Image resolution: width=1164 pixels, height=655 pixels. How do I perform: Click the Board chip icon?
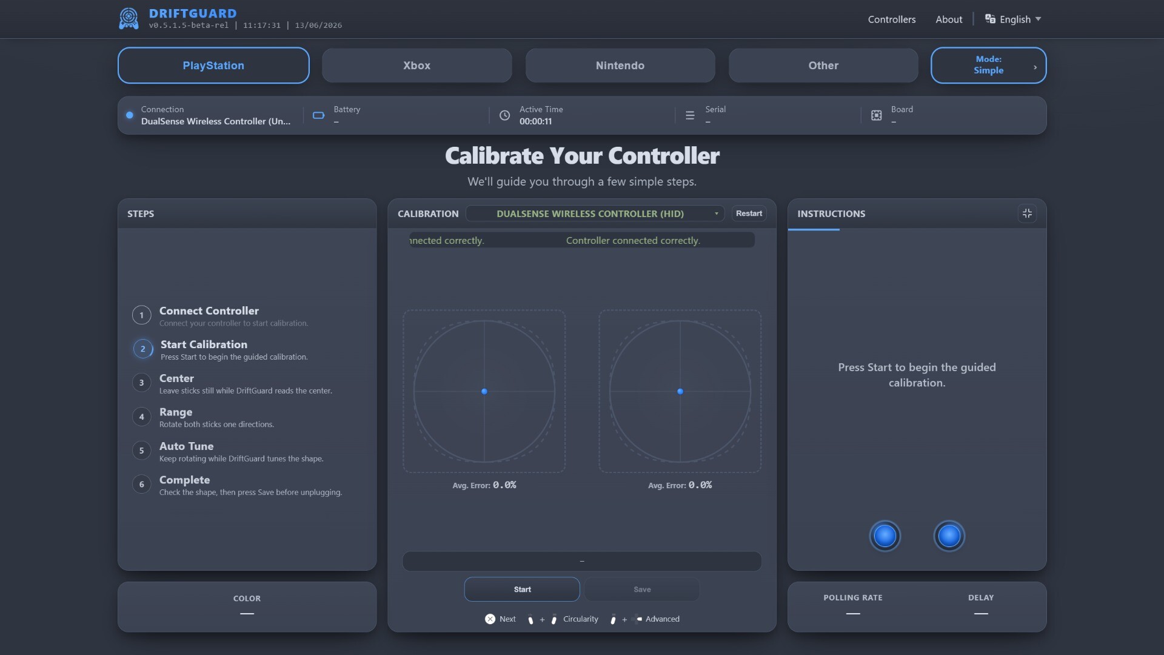coord(876,115)
